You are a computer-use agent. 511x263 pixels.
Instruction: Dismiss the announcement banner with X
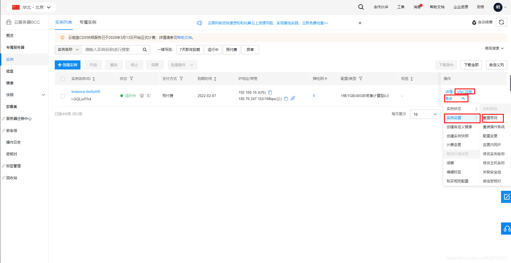click(x=360, y=23)
